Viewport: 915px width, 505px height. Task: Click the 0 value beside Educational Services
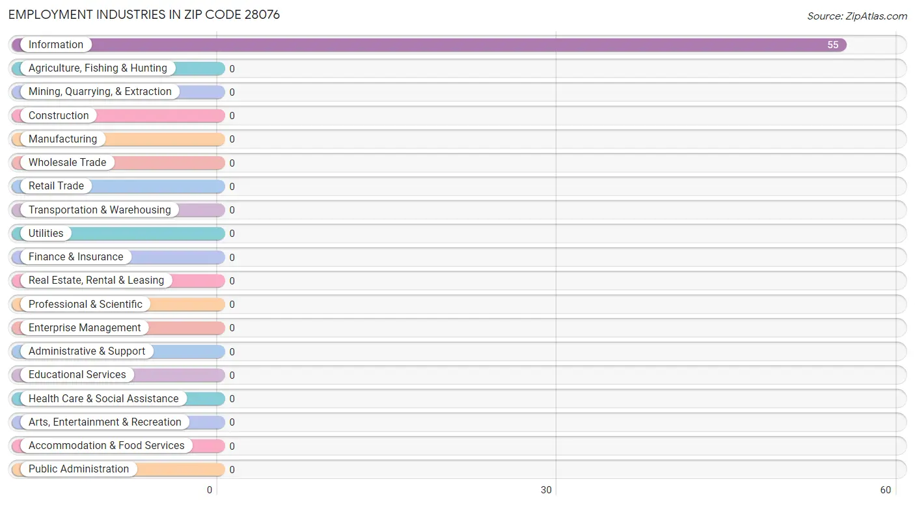click(232, 375)
